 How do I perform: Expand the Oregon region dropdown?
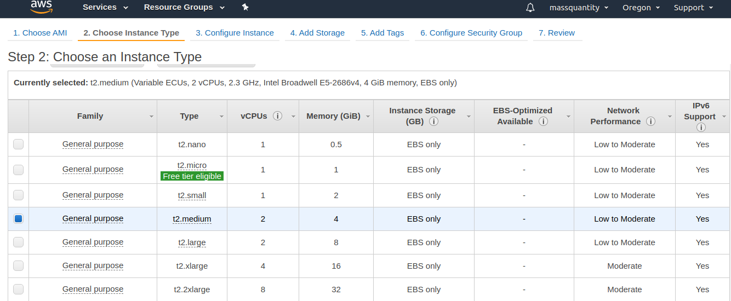click(x=641, y=8)
